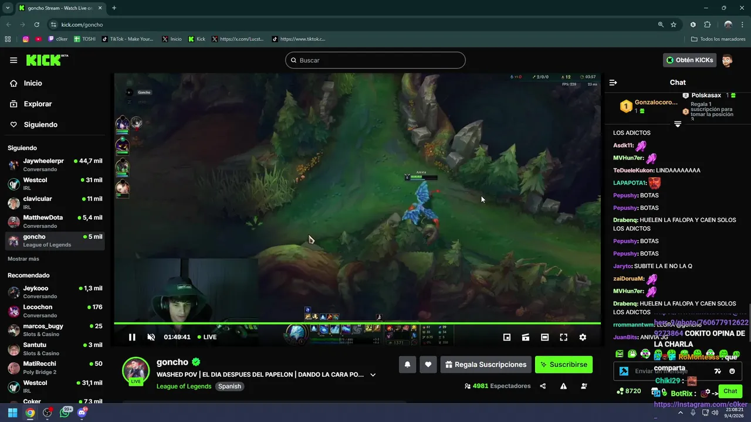Open the TOSHI bookmark
751x422 pixels.
coord(84,39)
